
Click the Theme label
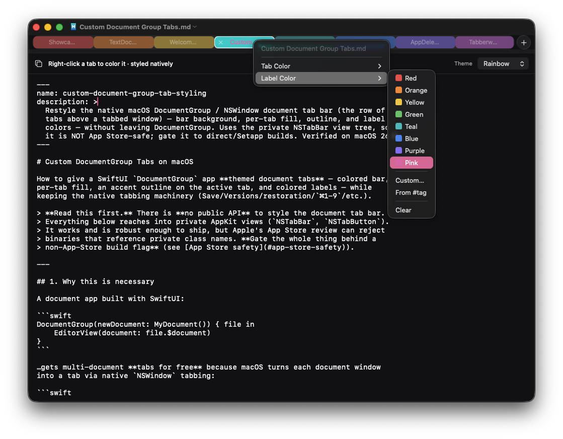click(463, 63)
